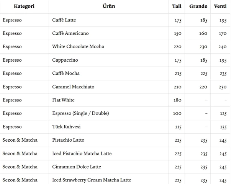Click the Pistachio Latte product name

tap(68, 140)
